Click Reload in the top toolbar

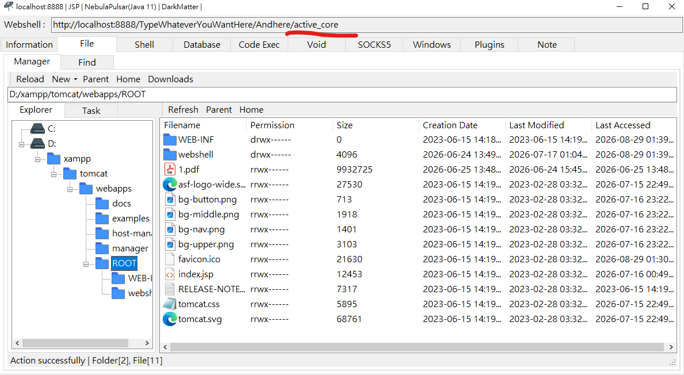click(30, 79)
